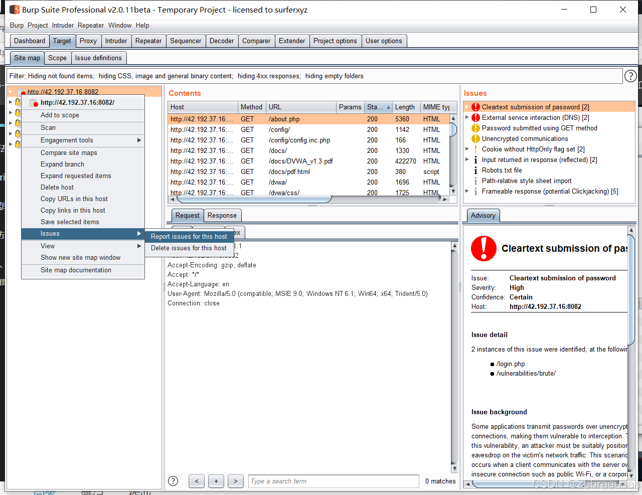
Task: Click the Burp Suite logo in title bar
Action: tap(14, 10)
